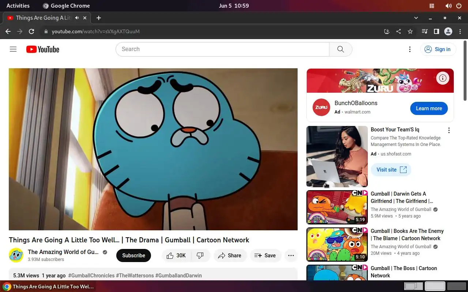Click the verified badge beside the channel name
Screen dimensions: 468x292
tap(105, 252)
